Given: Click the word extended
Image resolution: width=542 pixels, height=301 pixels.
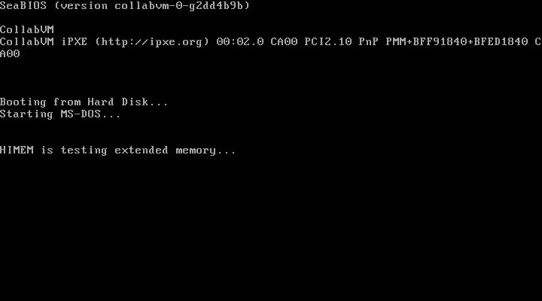Looking at the screenshot, I should click(142, 150).
